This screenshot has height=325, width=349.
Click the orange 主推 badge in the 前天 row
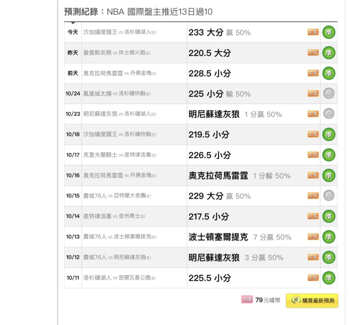coord(313,73)
